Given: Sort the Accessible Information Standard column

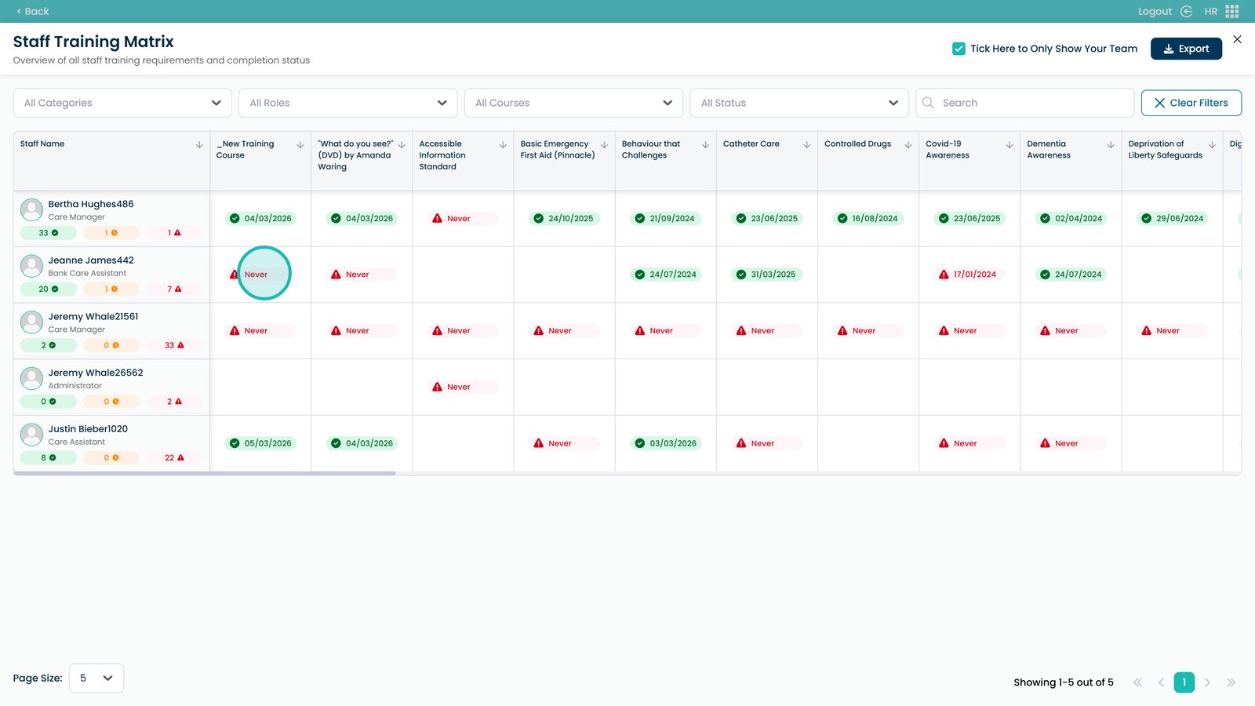Looking at the screenshot, I should [503, 145].
